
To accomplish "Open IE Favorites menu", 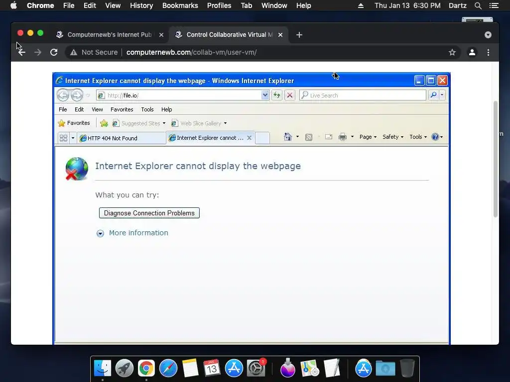I will point(122,109).
